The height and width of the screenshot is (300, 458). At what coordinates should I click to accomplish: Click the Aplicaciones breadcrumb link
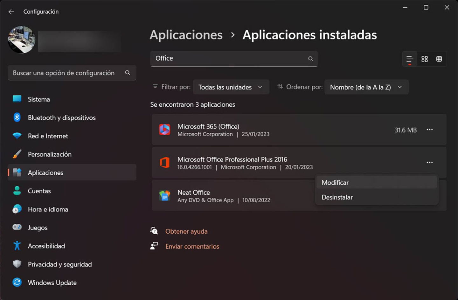point(186,35)
